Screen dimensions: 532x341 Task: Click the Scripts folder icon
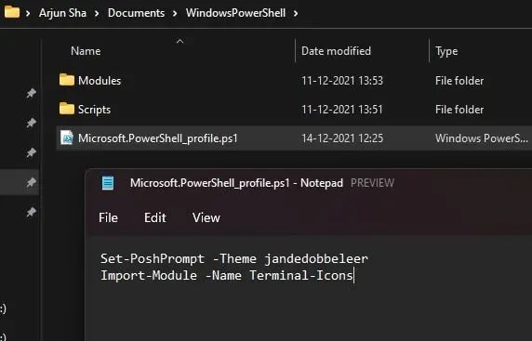tap(67, 109)
